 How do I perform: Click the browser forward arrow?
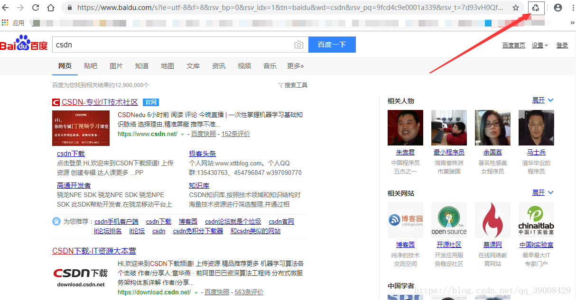tap(20, 8)
